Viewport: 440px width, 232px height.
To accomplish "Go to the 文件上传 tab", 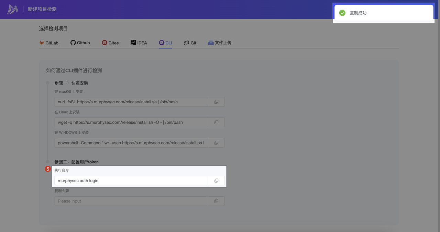I will [x=220, y=43].
